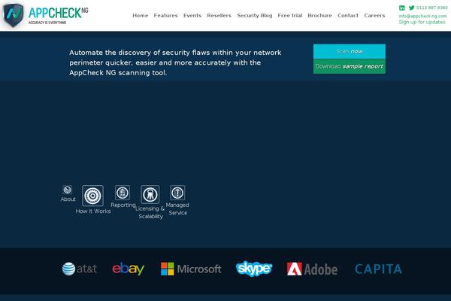Click the Capita logo
This screenshot has width=451, height=301.
point(378,269)
